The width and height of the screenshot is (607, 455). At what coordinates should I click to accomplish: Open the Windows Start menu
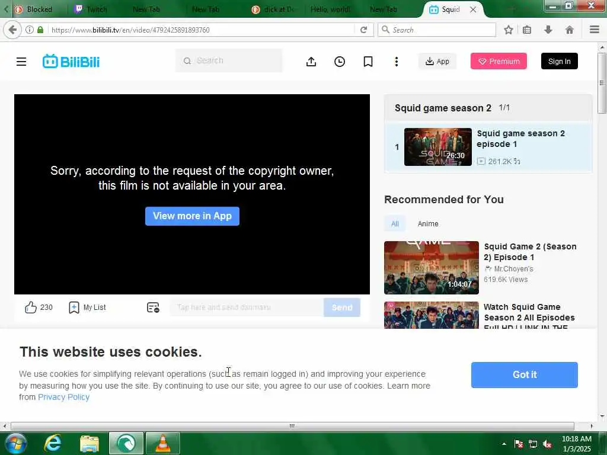coord(15,443)
